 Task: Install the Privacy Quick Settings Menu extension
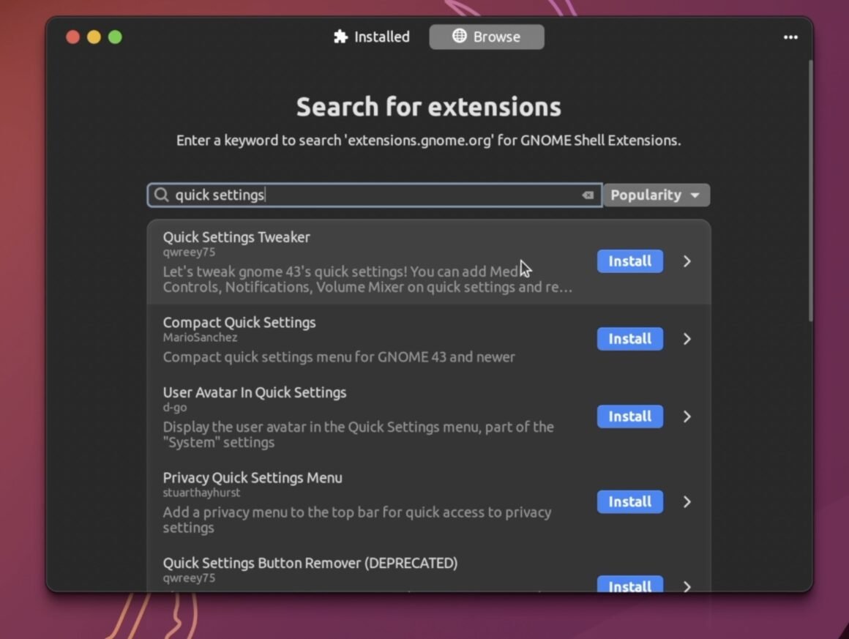(x=629, y=502)
